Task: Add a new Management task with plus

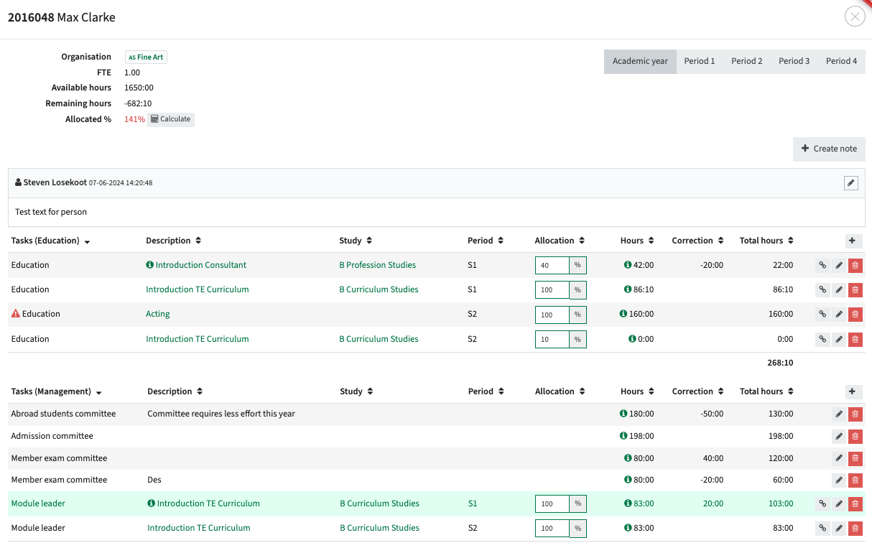Action: 854,391
